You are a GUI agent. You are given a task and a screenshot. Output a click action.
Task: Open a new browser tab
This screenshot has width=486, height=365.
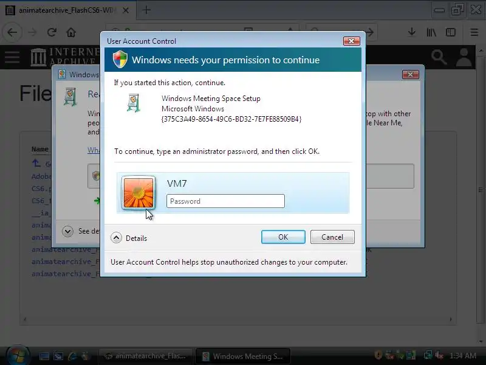pos(146,10)
